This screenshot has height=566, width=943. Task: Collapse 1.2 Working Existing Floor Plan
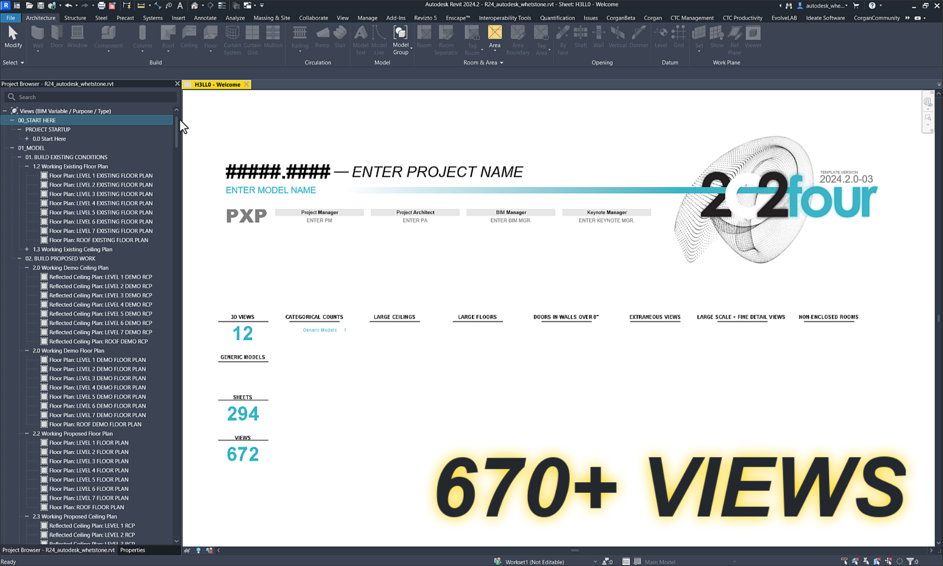[27, 166]
